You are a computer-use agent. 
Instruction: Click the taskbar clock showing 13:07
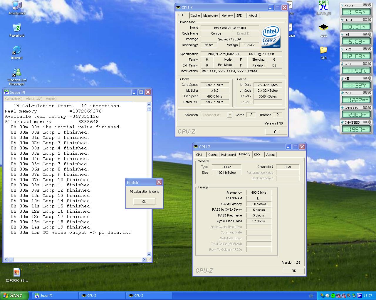tap(368, 296)
